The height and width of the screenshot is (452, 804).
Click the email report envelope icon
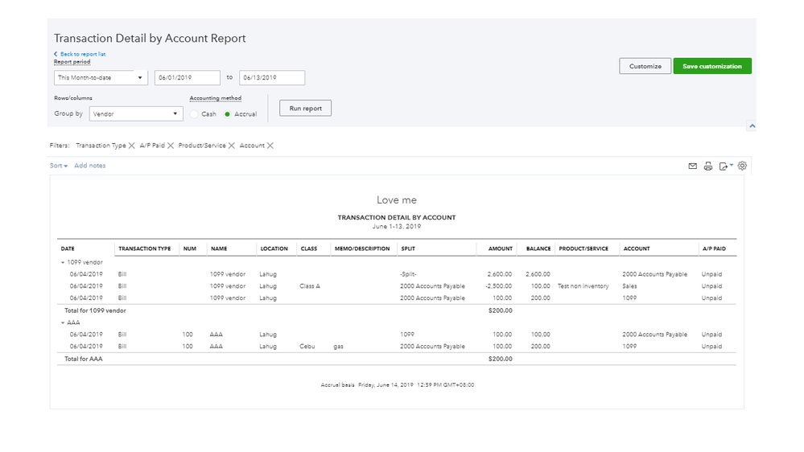692,166
